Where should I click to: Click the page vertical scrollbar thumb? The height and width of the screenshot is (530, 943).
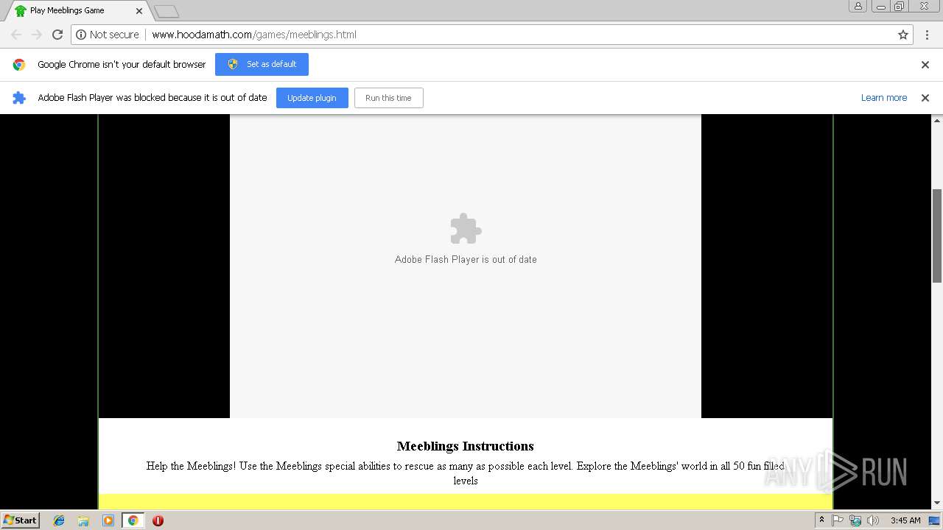[x=937, y=236]
